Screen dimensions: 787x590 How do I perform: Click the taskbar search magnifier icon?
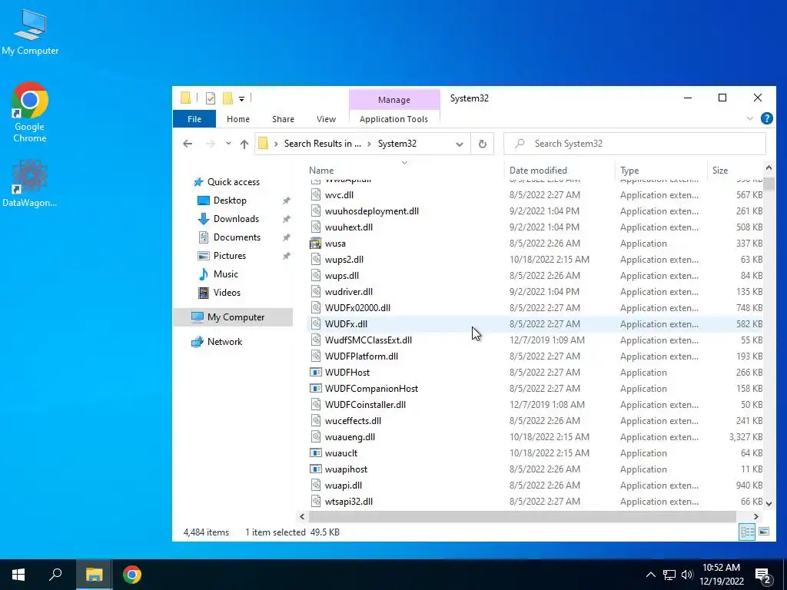pos(55,575)
